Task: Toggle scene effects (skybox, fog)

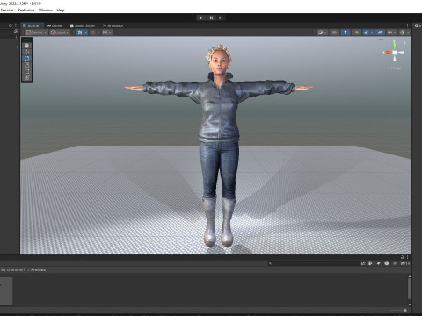Action: tap(366, 32)
